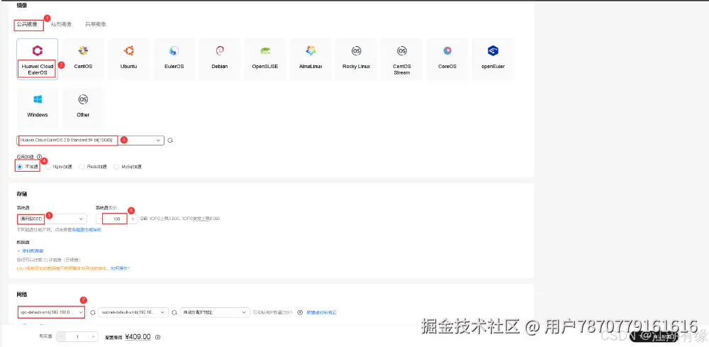Choose the openEuler image icon
The image size is (709, 347).
click(493, 50)
